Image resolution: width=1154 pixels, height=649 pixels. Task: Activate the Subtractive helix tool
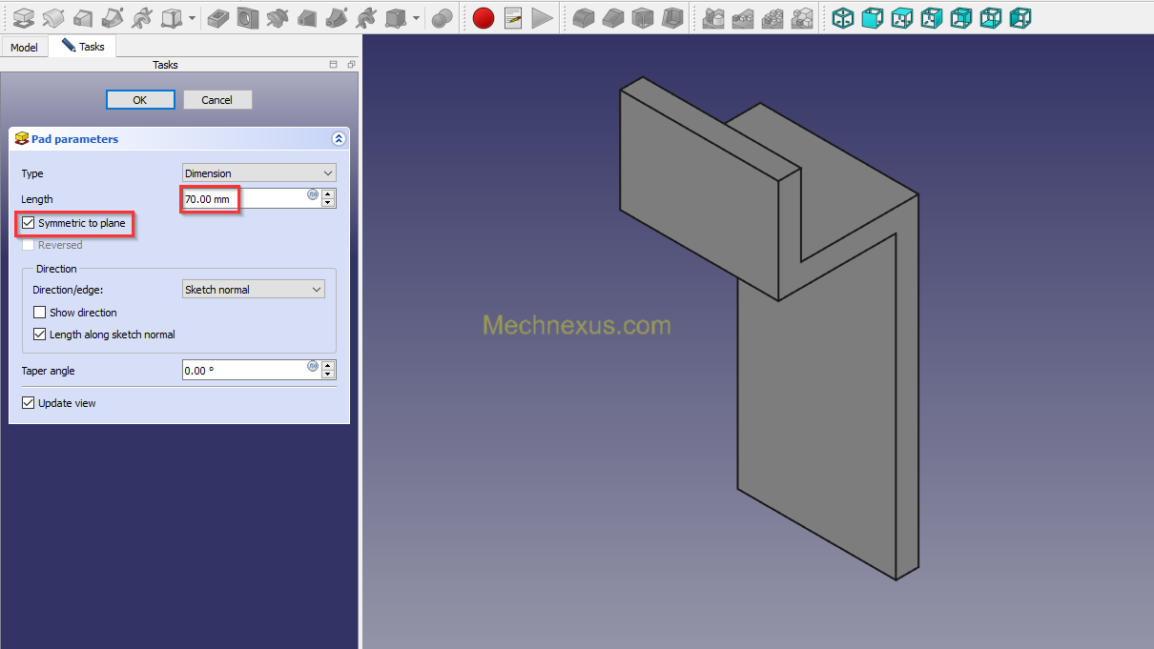pyautogui.click(x=365, y=17)
